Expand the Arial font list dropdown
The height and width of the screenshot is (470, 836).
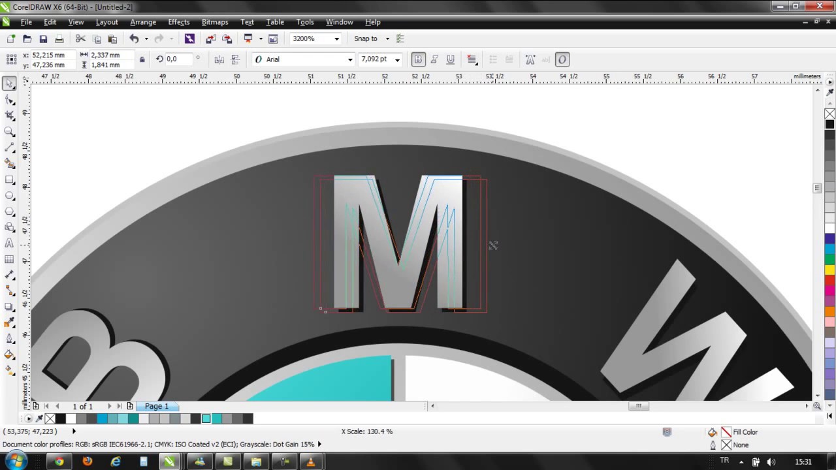click(x=350, y=59)
